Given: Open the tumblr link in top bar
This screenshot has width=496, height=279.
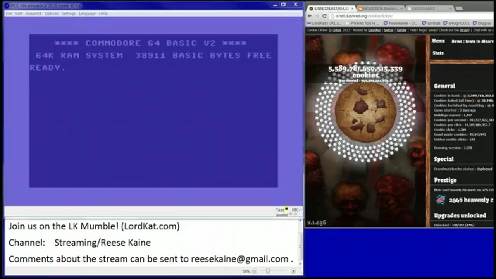Looking at the screenshot, I should click(401, 30).
